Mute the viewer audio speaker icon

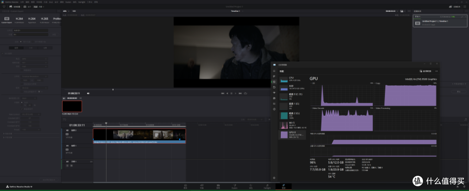[88, 93]
